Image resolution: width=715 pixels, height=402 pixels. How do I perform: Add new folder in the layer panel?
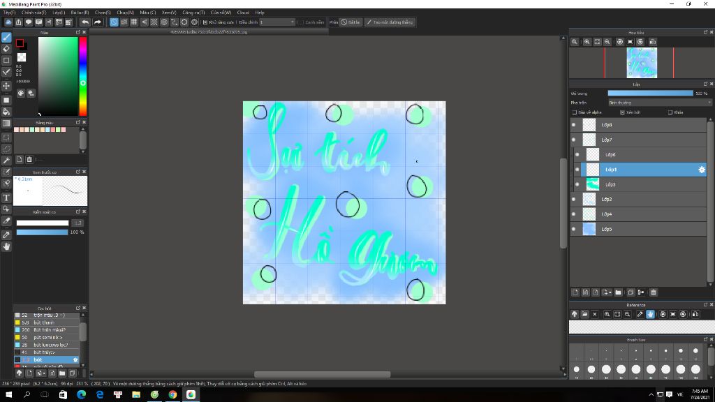[x=619, y=292]
